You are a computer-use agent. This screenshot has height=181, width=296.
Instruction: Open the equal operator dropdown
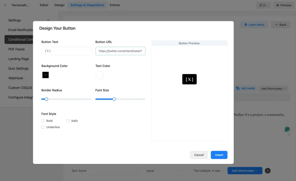[164, 171]
